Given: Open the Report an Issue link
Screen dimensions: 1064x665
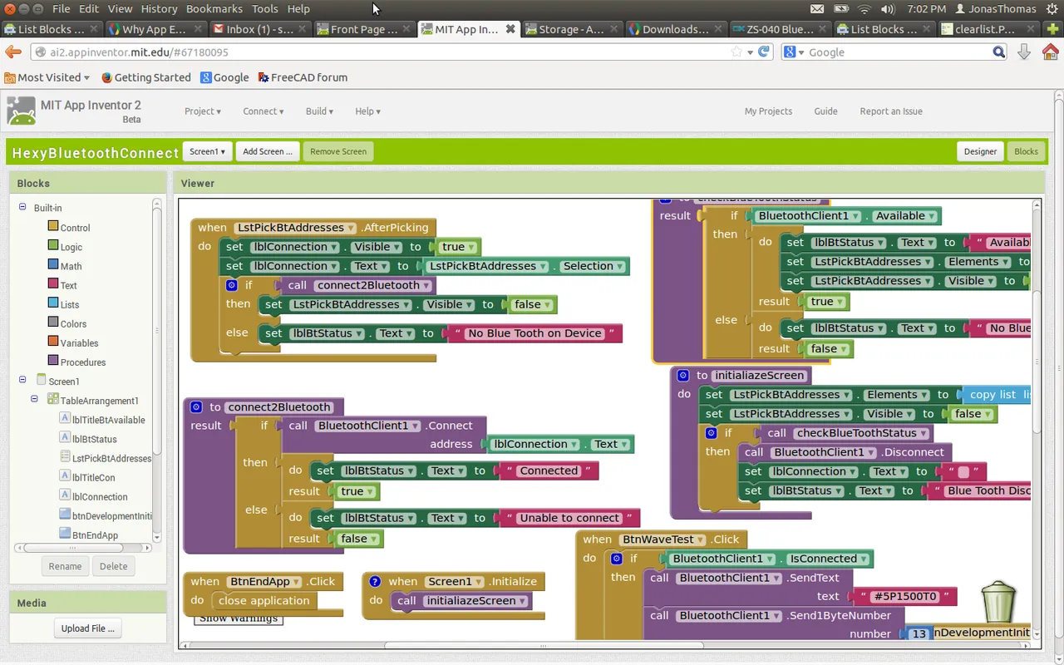Looking at the screenshot, I should 891,111.
